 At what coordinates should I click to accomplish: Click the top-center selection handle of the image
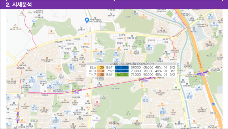click(114, 0)
